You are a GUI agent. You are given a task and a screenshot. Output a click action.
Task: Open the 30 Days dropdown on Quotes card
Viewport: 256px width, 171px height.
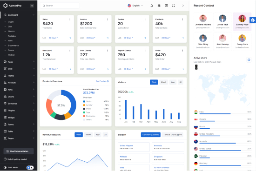(x=128, y=38)
